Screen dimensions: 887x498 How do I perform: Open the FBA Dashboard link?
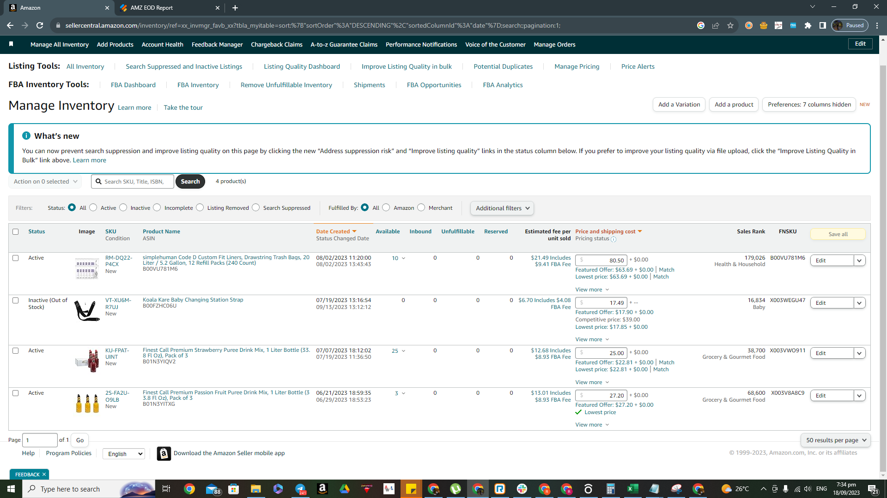tap(133, 85)
